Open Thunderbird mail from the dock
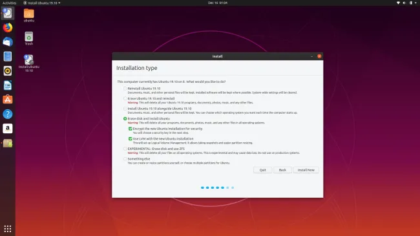420x236 pixels. (8, 42)
